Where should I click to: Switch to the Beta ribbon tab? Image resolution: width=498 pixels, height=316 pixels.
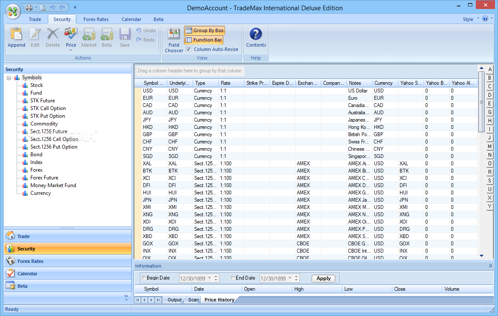pos(158,19)
